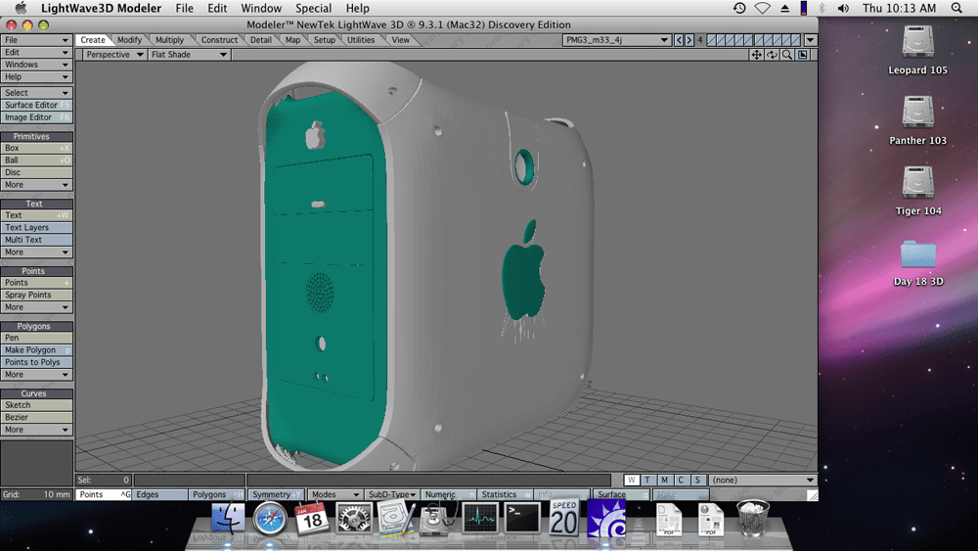Switch to the Utilities tab

coord(361,40)
